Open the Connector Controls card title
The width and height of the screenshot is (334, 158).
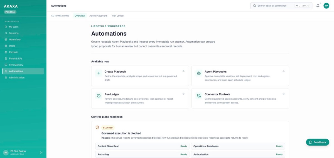point(217,94)
